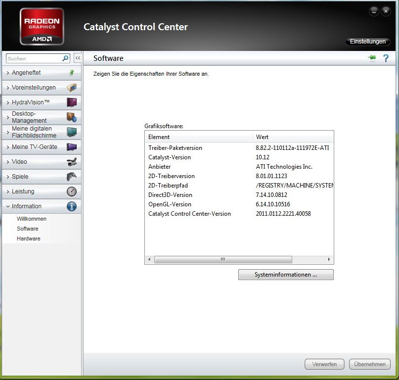This screenshot has width=399, height=380.
Task: Click the Systeminformationen button
Action: click(x=286, y=275)
